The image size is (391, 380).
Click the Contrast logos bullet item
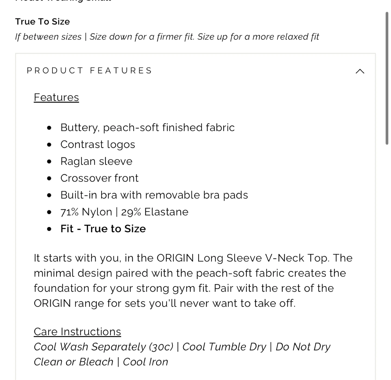click(98, 144)
